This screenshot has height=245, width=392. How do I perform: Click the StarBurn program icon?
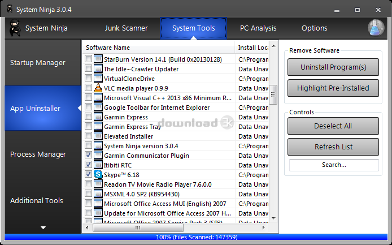coord(98,59)
